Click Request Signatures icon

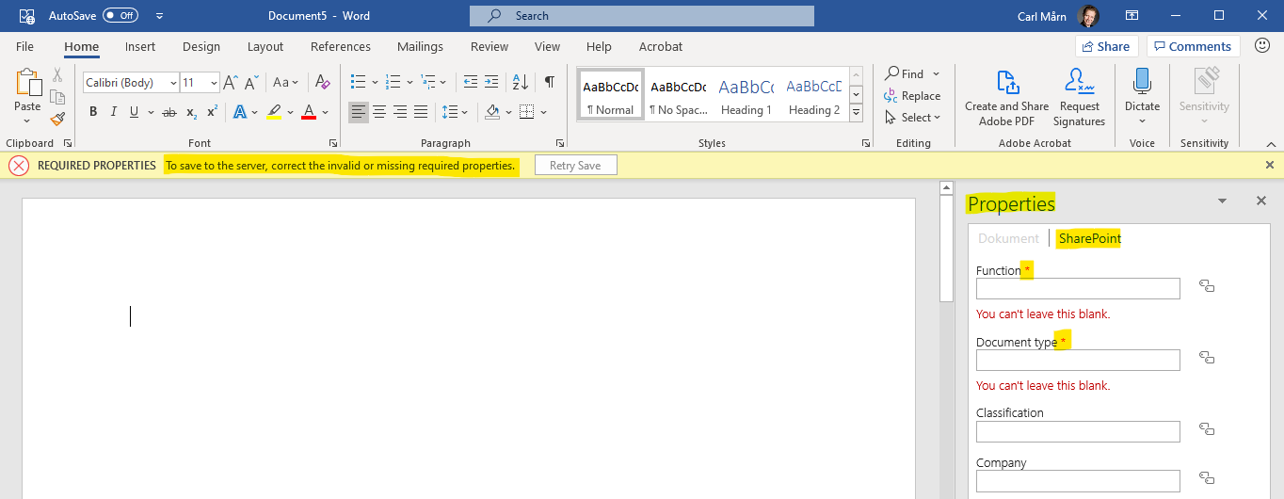1079,97
